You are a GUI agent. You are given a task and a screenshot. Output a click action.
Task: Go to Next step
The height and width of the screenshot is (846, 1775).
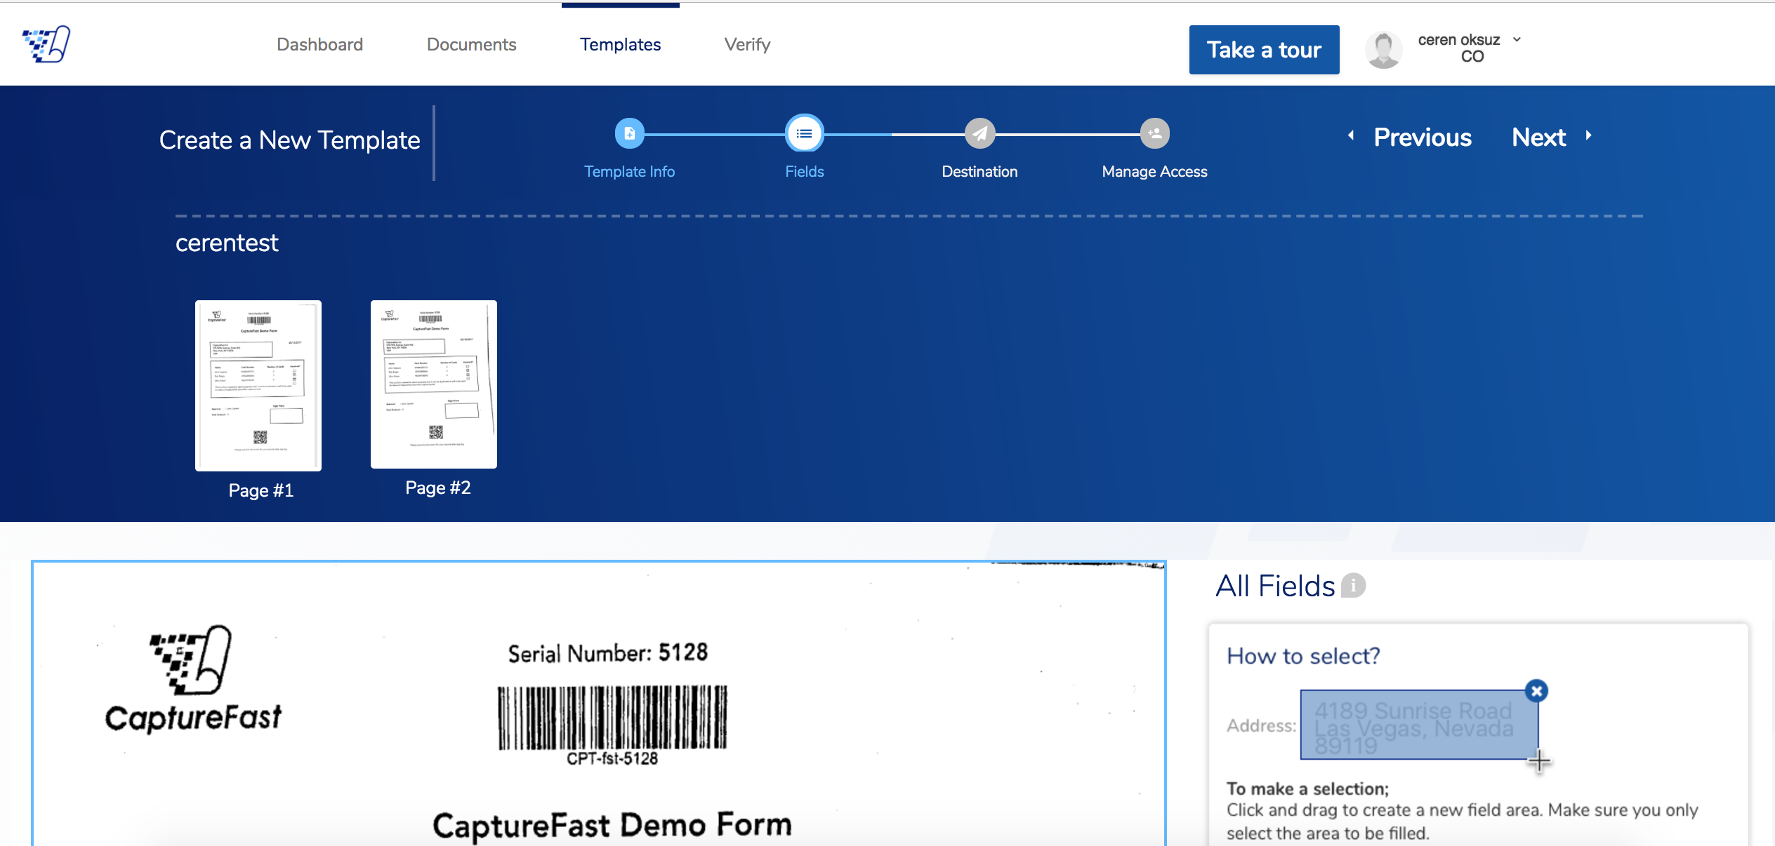pos(1538,137)
